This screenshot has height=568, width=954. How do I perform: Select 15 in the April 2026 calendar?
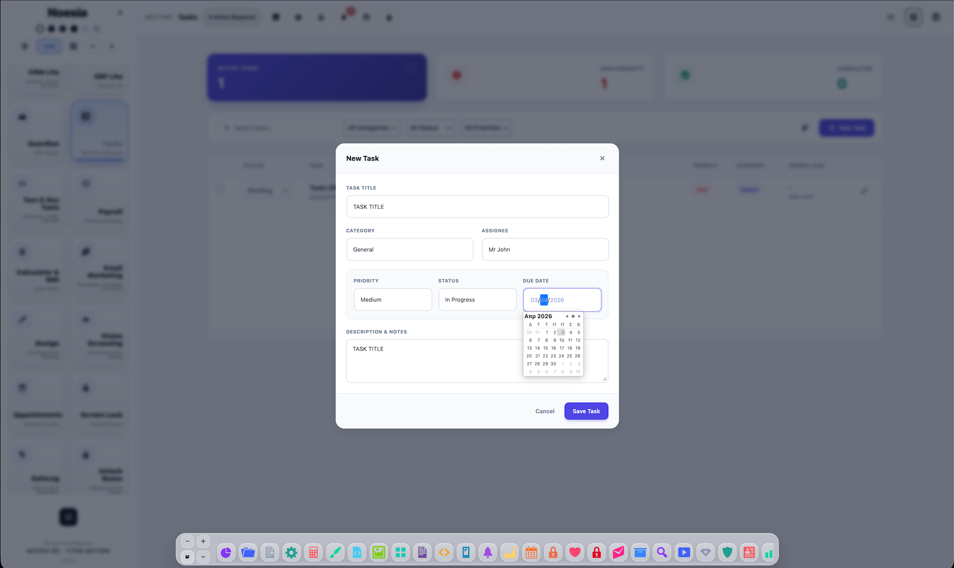(546, 348)
